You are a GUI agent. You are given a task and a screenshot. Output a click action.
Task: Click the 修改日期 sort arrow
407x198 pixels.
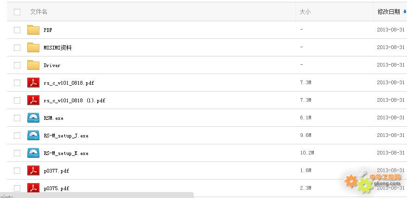(x=405, y=12)
